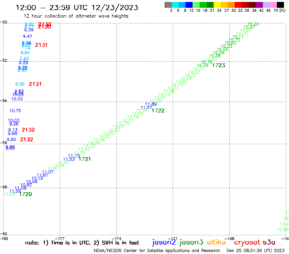The image size is (289, 254).
Task: Click the cryosat satellite legend label
Action: [x=247, y=242]
